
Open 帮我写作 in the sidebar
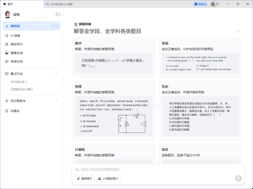(x=32, y=44)
